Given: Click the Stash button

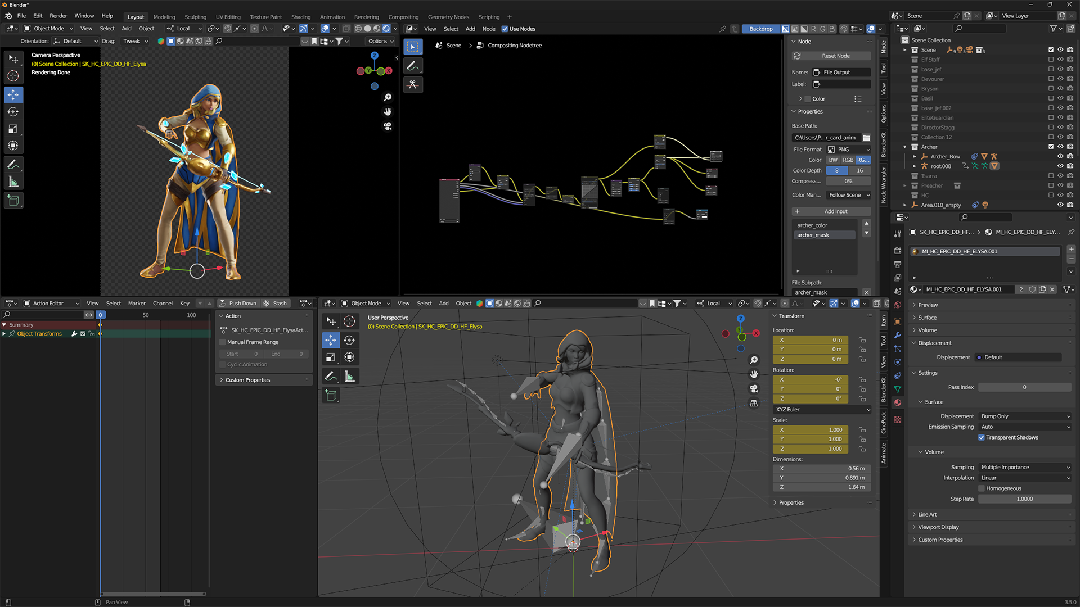Looking at the screenshot, I should (x=276, y=303).
